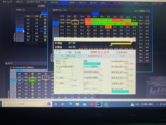The image size is (166, 125).
Task: Open File Explorer from the taskbar
Action: pos(77,104)
